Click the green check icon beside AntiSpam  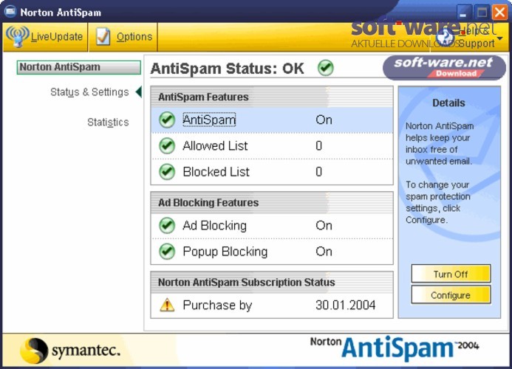[167, 120]
